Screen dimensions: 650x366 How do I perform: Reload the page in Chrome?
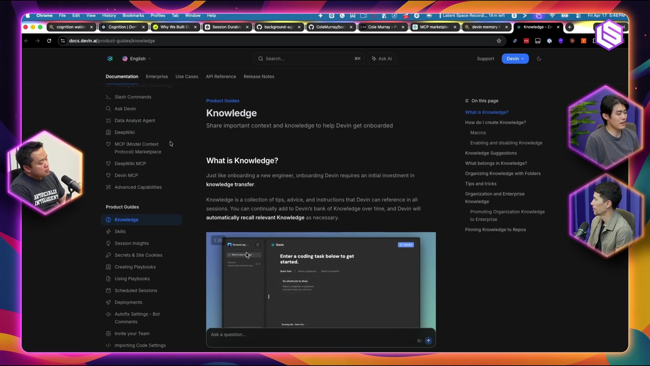(x=49, y=41)
